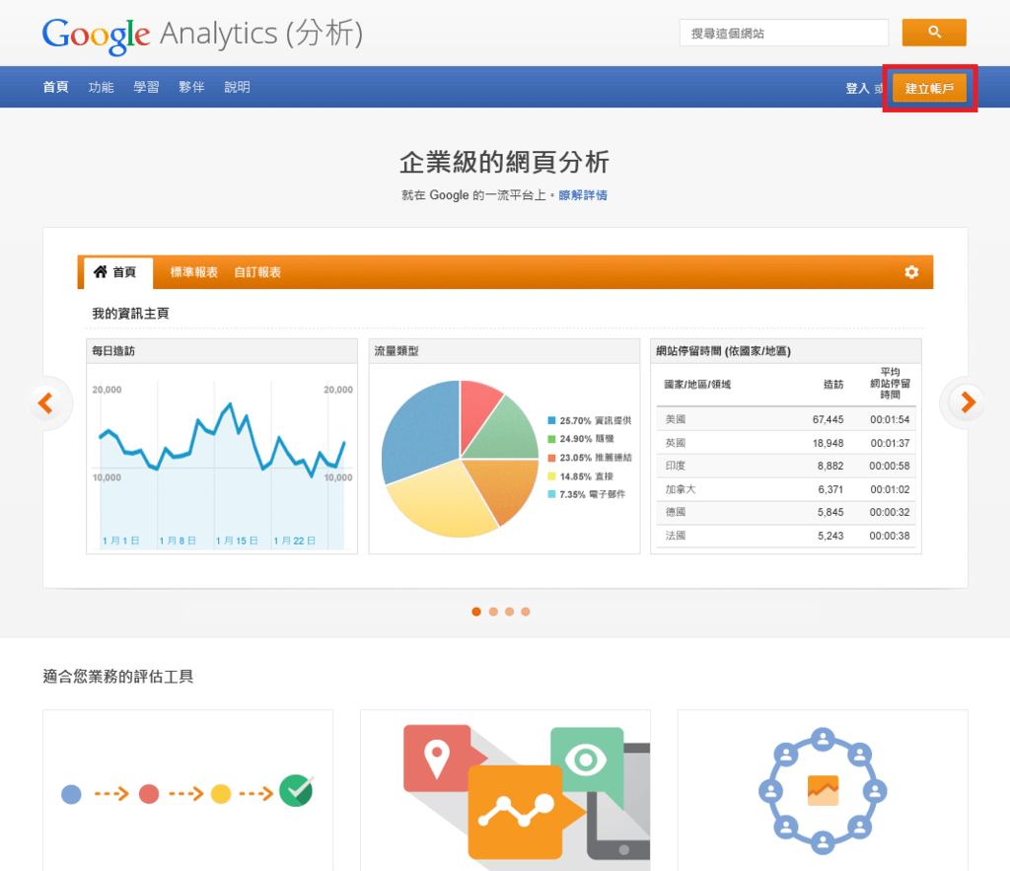Select the fourth carousel dot indicator
1010x871 pixels.
[x=526, y=612]
